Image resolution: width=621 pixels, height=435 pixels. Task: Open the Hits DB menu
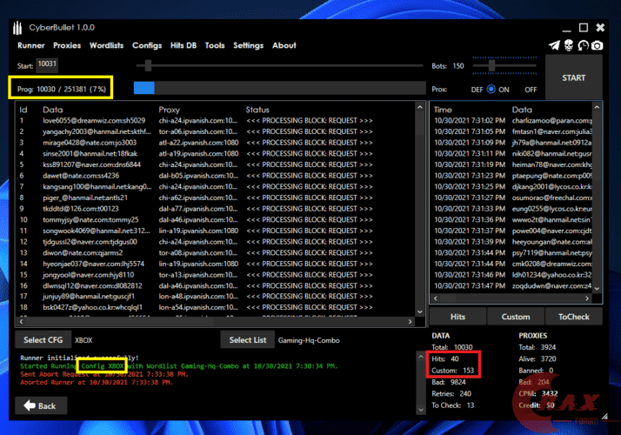(x=184, y=45)
